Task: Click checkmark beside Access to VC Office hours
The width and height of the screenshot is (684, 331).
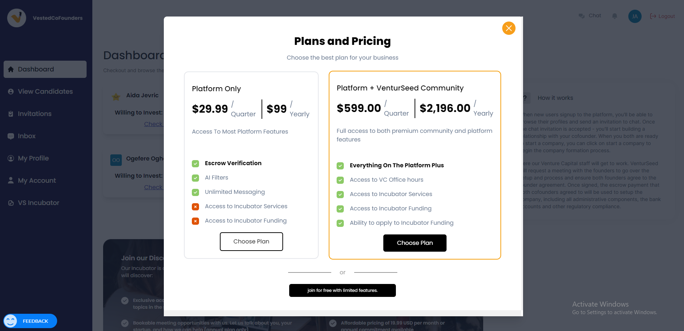Action: 340,180
